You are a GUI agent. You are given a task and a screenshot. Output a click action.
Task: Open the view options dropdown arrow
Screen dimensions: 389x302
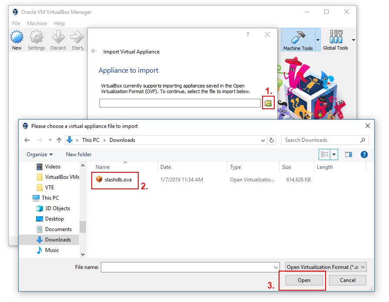point(334,154)
